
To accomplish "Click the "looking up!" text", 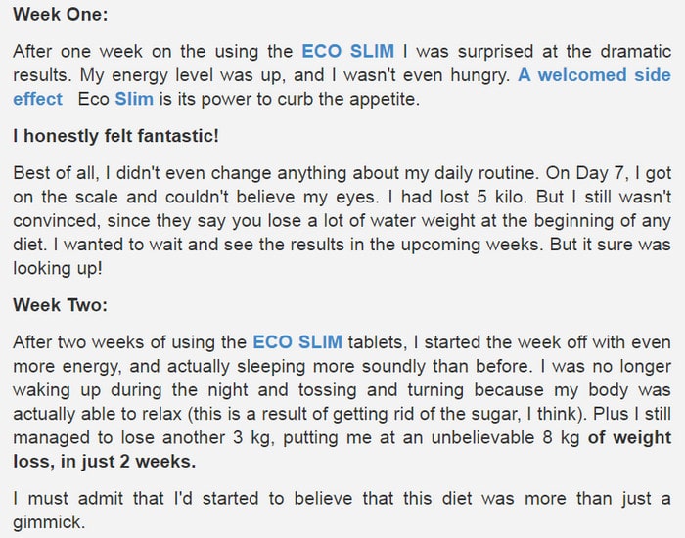I will [x=58, y=268].
